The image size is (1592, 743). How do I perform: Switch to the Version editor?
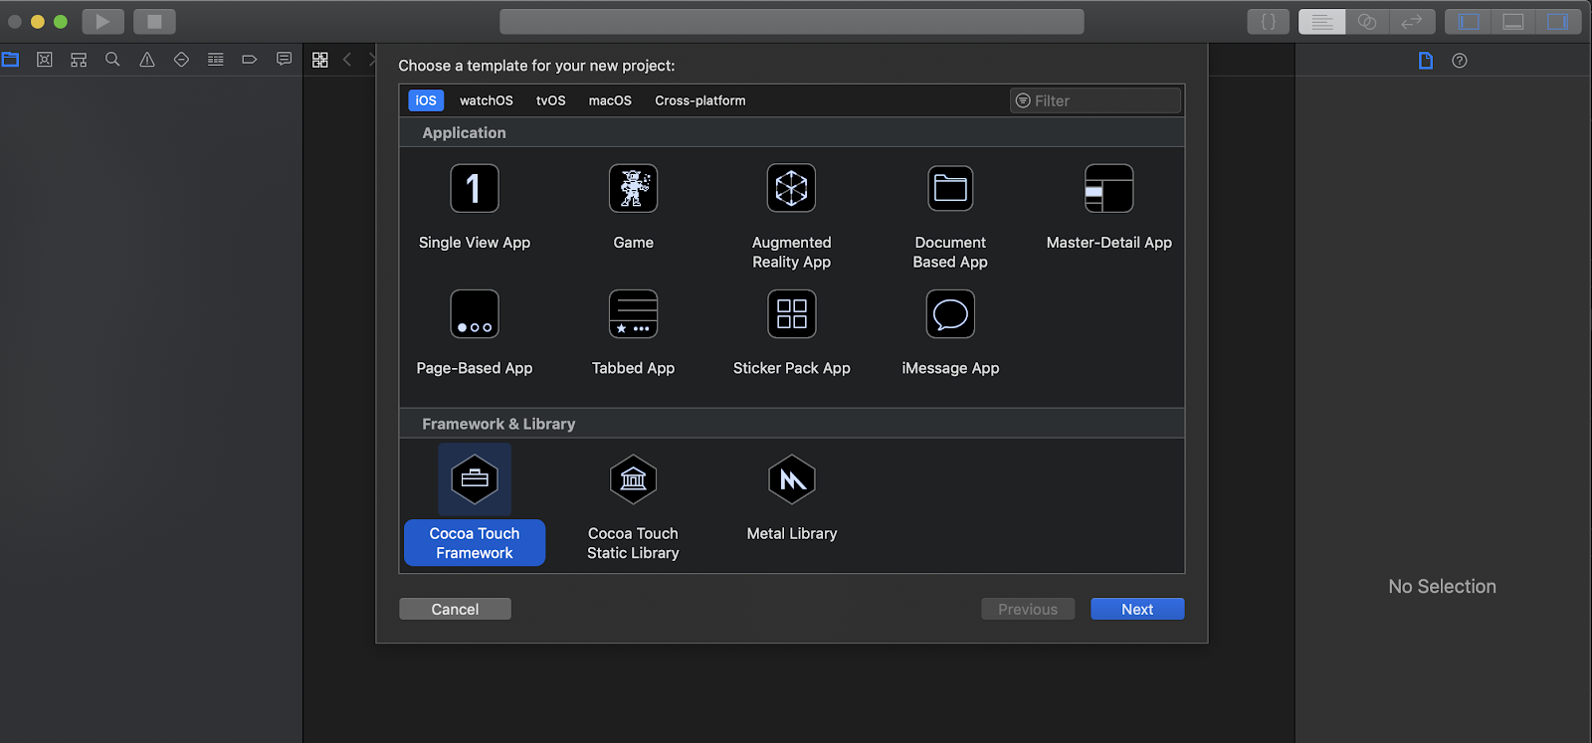click(1412, 22)
